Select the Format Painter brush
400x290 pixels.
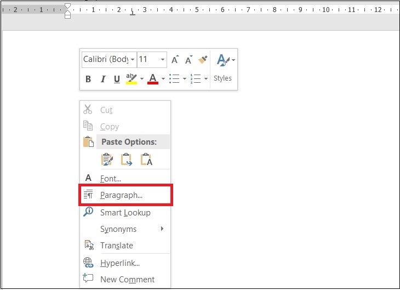[203, 60]
